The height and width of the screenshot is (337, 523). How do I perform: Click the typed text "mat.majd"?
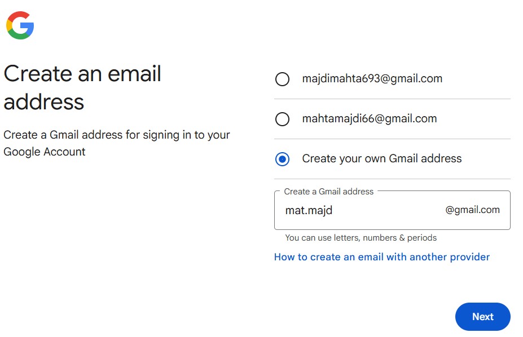pyautogui.click(x=309, y=211)
